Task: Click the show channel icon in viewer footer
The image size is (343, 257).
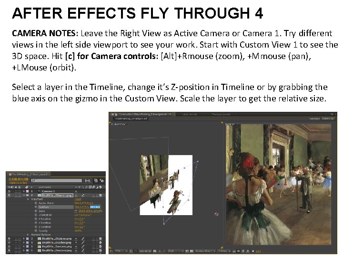Action: [164, 251]
